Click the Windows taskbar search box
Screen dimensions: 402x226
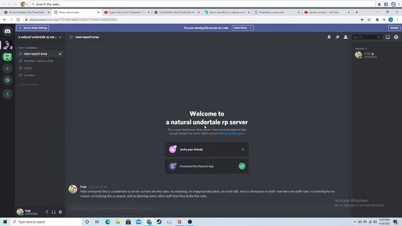(x=46, y=222)
